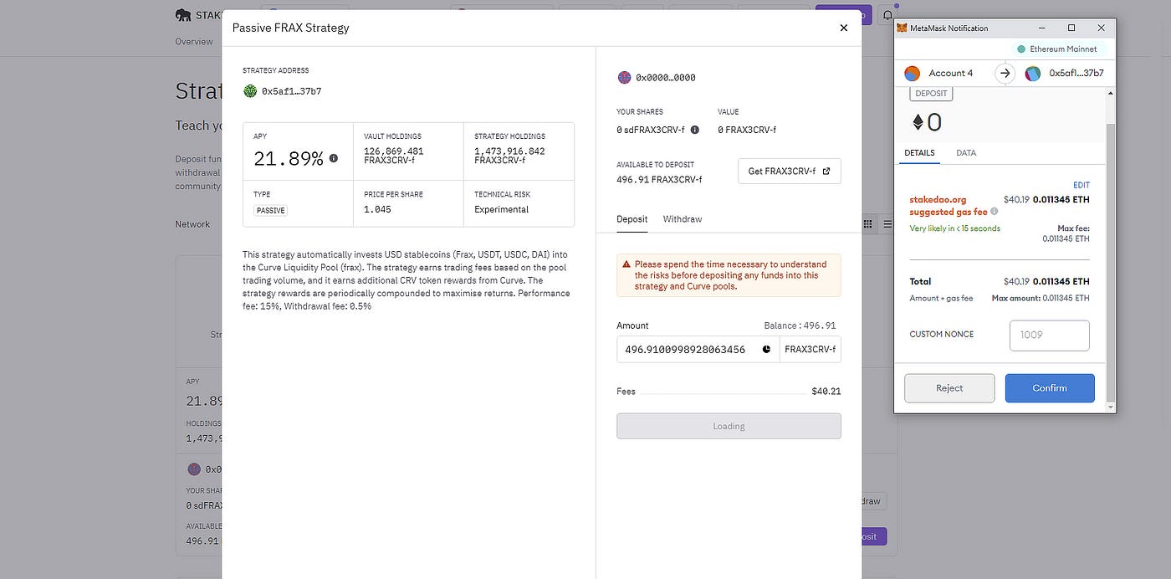Confirm the MetaMask transaction
Image resolution: width=1171 pixels, height=579 pixels.
(1050, 388)
